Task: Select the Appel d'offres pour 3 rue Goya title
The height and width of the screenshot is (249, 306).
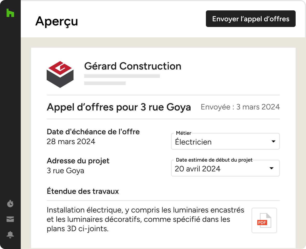Action: click(x=119, y=107)
